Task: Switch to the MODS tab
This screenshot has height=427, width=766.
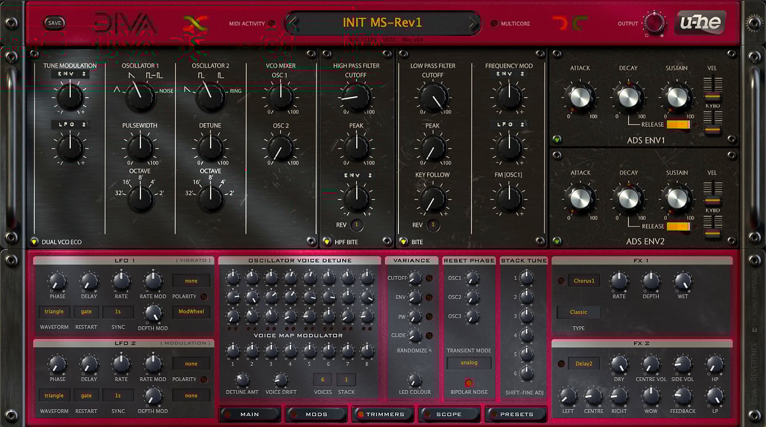Action: click(x=317, y=414)
